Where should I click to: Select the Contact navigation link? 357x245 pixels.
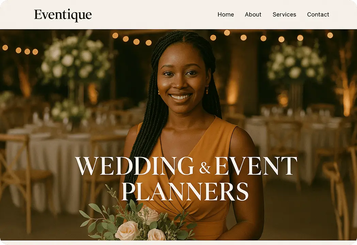tap(318, 15)
